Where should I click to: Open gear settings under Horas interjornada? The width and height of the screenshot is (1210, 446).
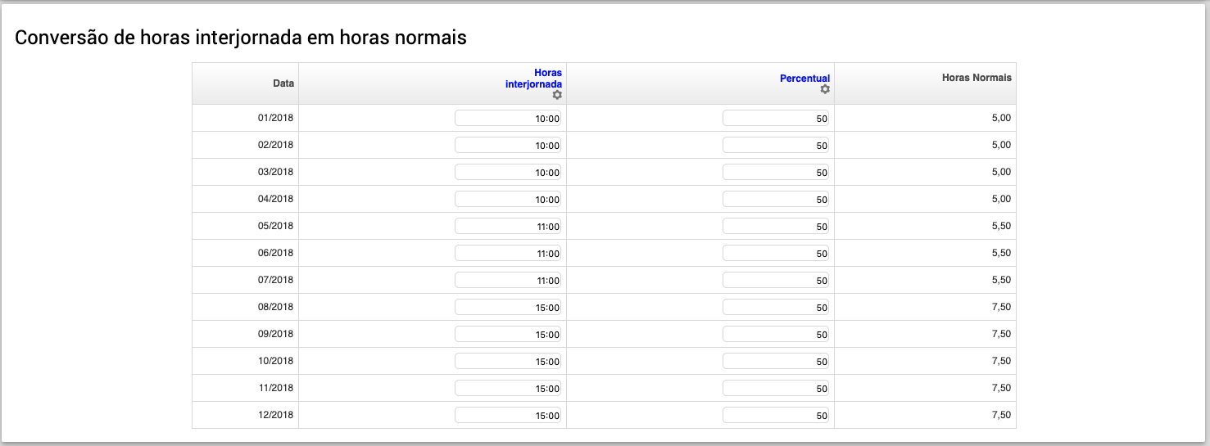click(x=557, y=95)
